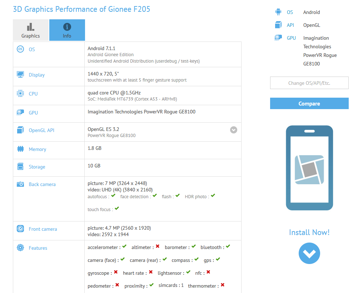
Task: Click the PowerVR Rogue GE8100 subtext under OpenGL
Action: [x=112, y=136]
